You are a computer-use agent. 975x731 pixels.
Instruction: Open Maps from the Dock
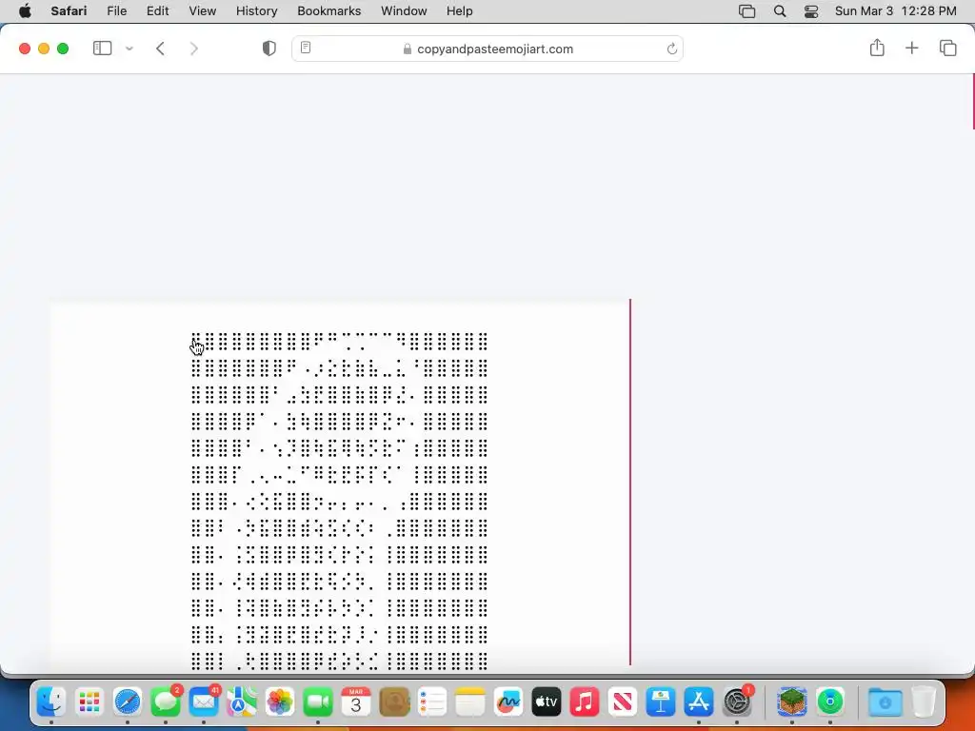click(241, 701)
